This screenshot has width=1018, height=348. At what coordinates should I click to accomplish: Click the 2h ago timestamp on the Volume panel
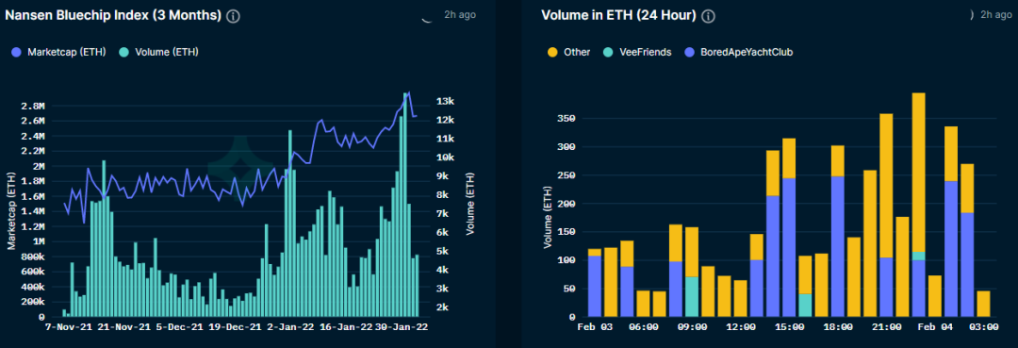click(996, 14)
